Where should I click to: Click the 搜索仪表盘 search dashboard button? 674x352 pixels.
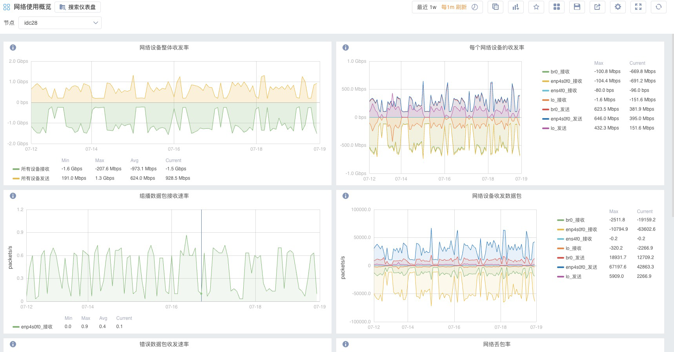click(78, 7)
